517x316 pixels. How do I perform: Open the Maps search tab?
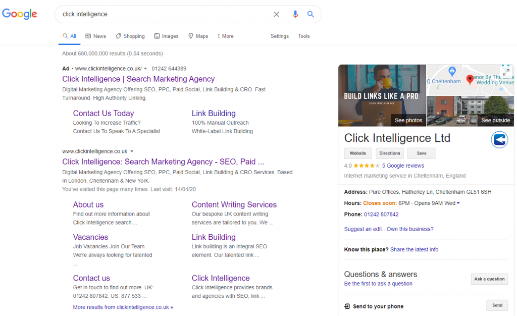[198, 36]
